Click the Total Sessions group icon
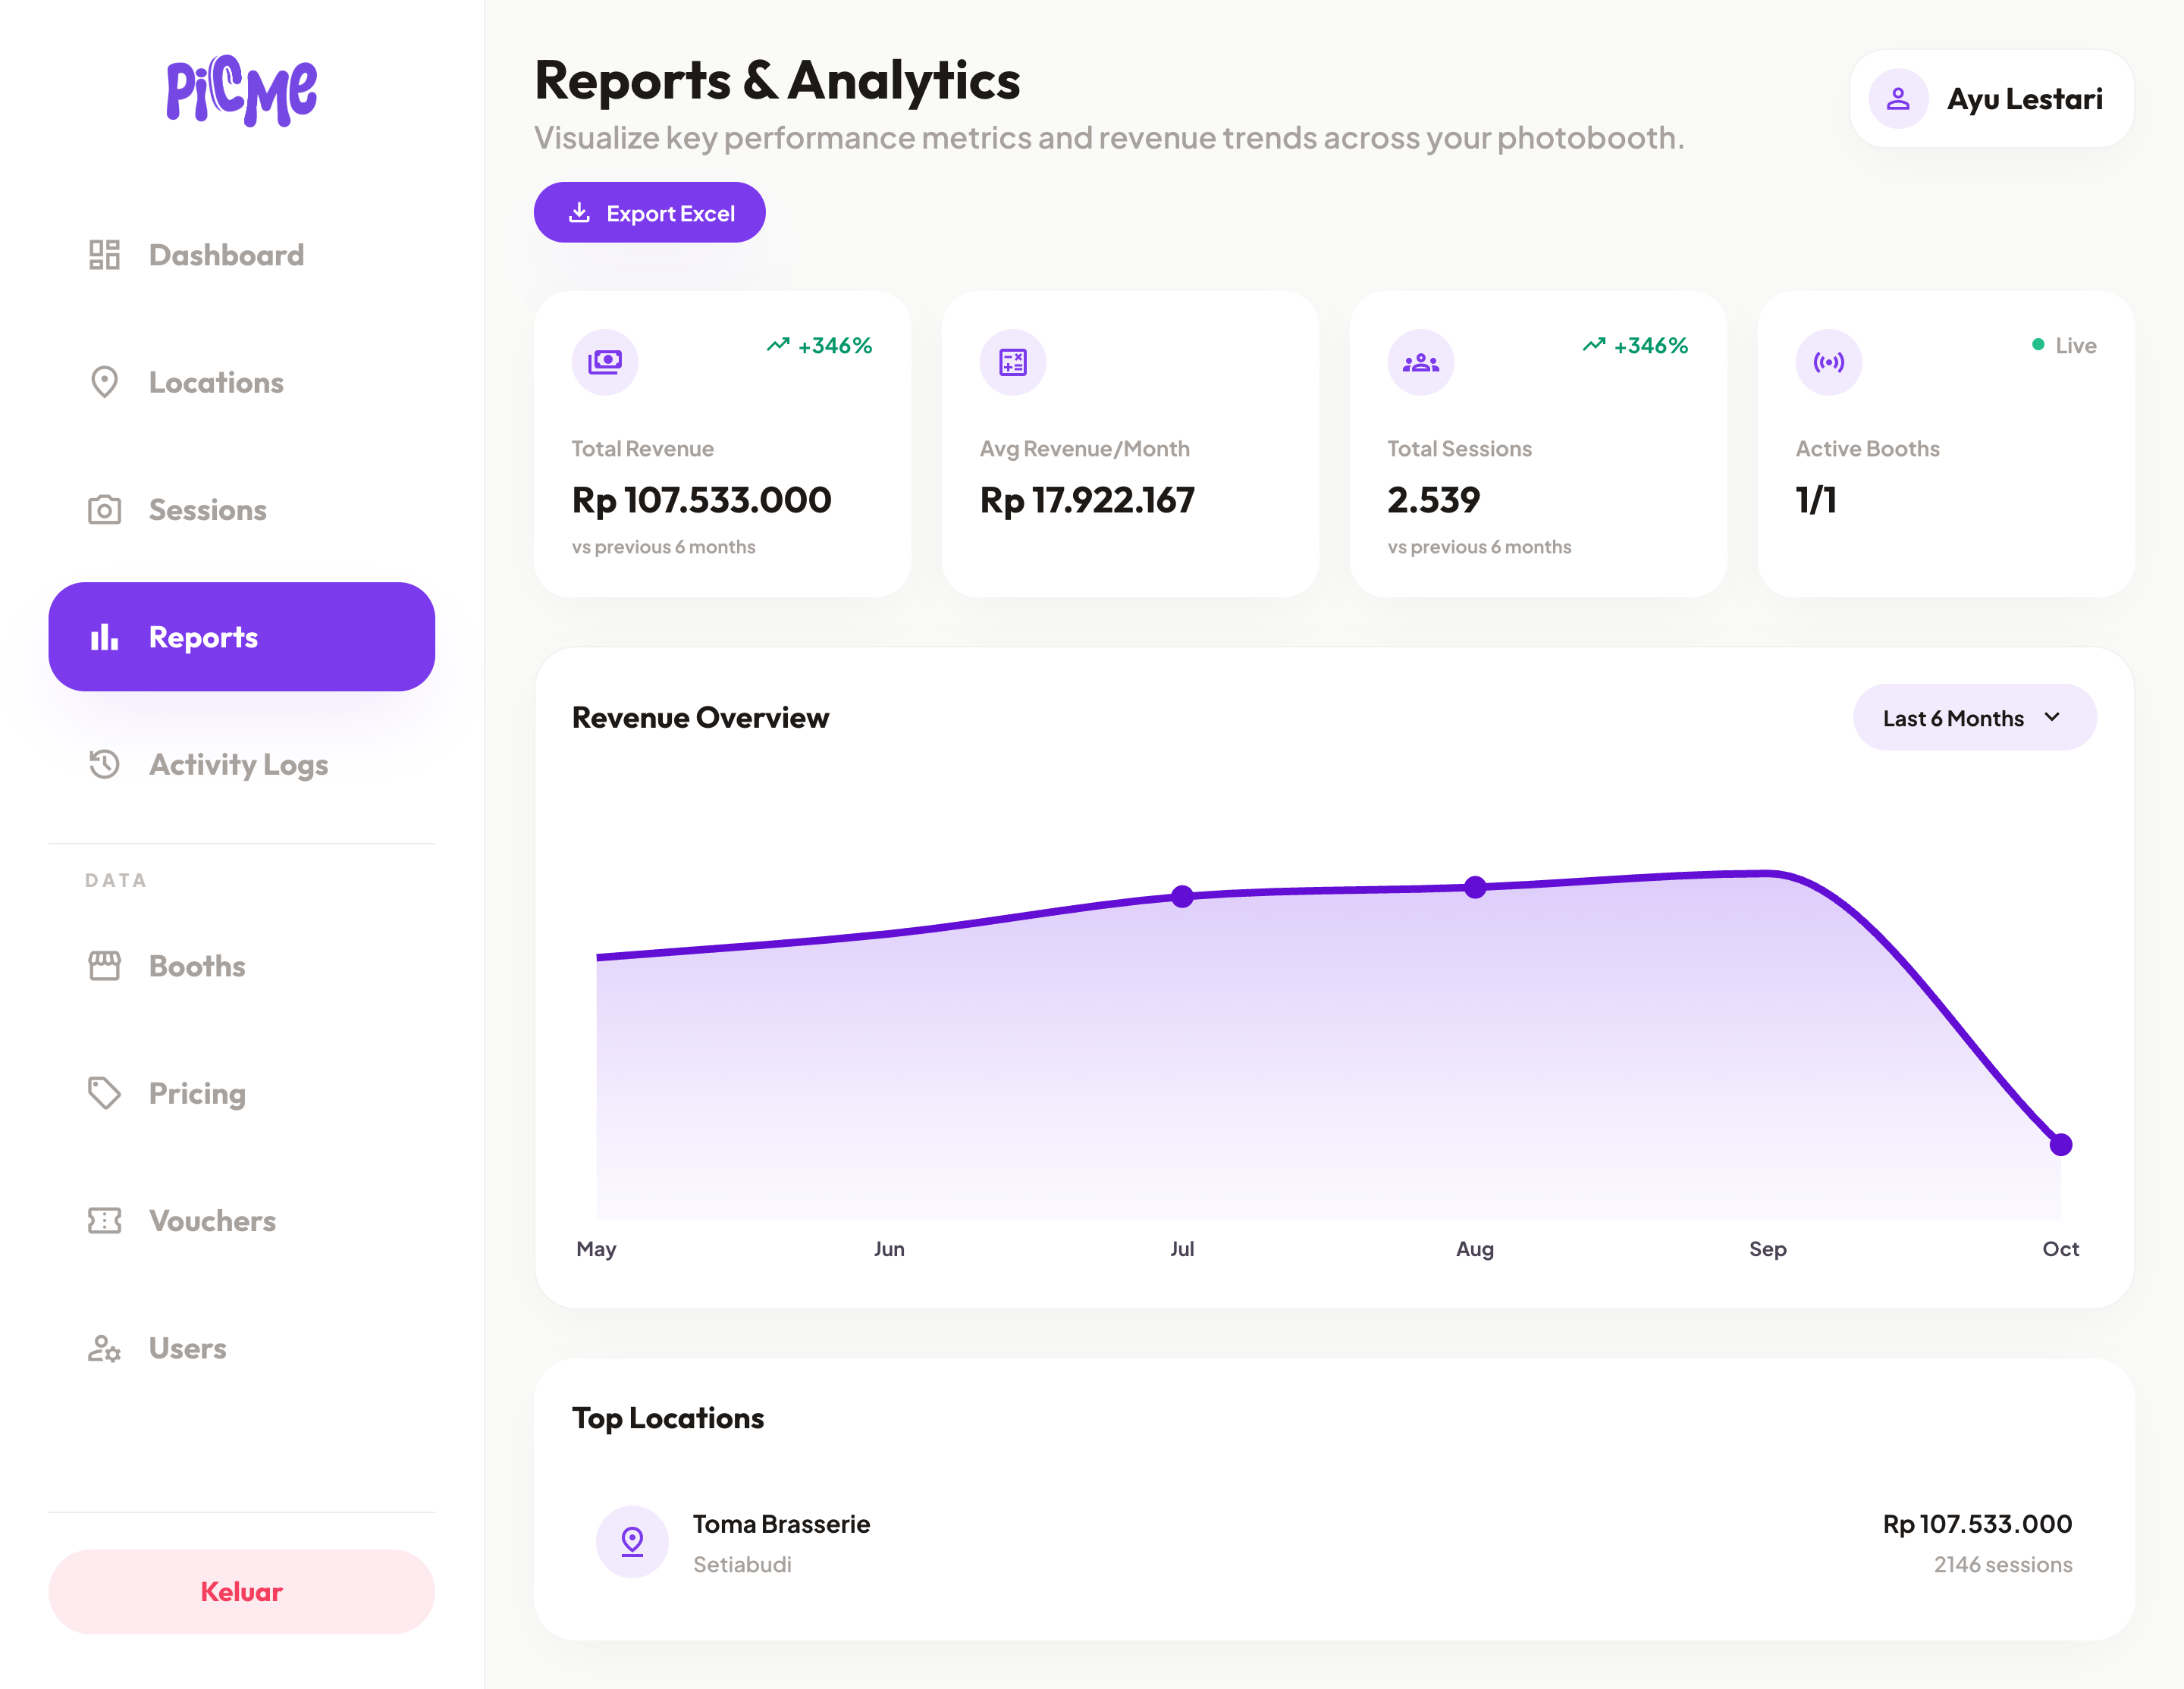 pos(1421,362)
